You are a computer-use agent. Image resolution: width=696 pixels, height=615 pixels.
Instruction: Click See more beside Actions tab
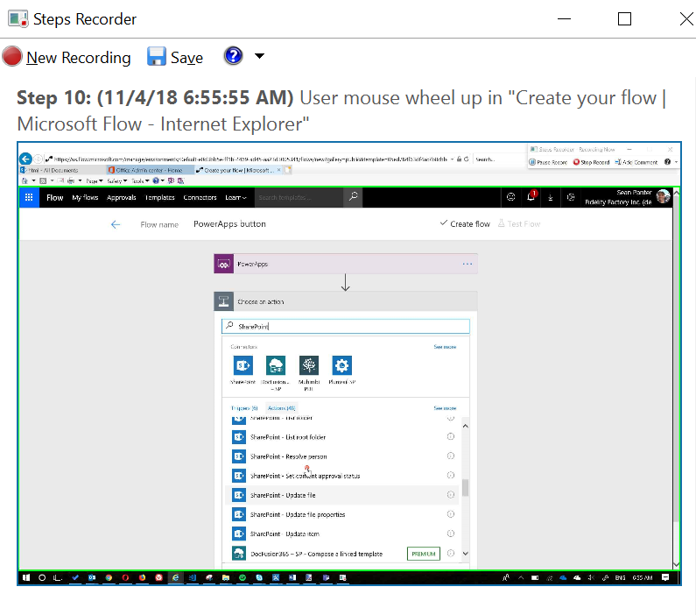[x=445, y=408]
